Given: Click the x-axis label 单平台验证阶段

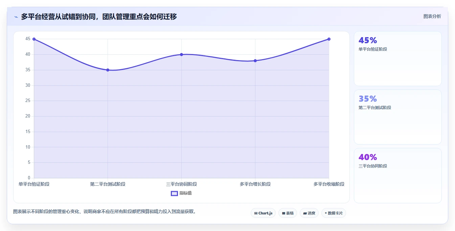Looking at the screenshot, I should (34, 184).
